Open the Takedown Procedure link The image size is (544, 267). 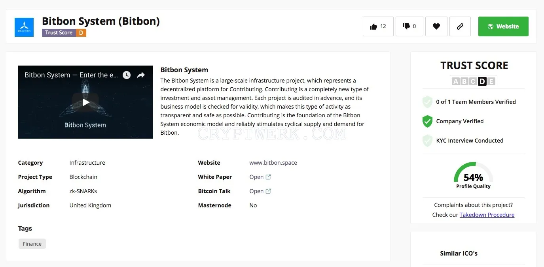pos(487,215)
